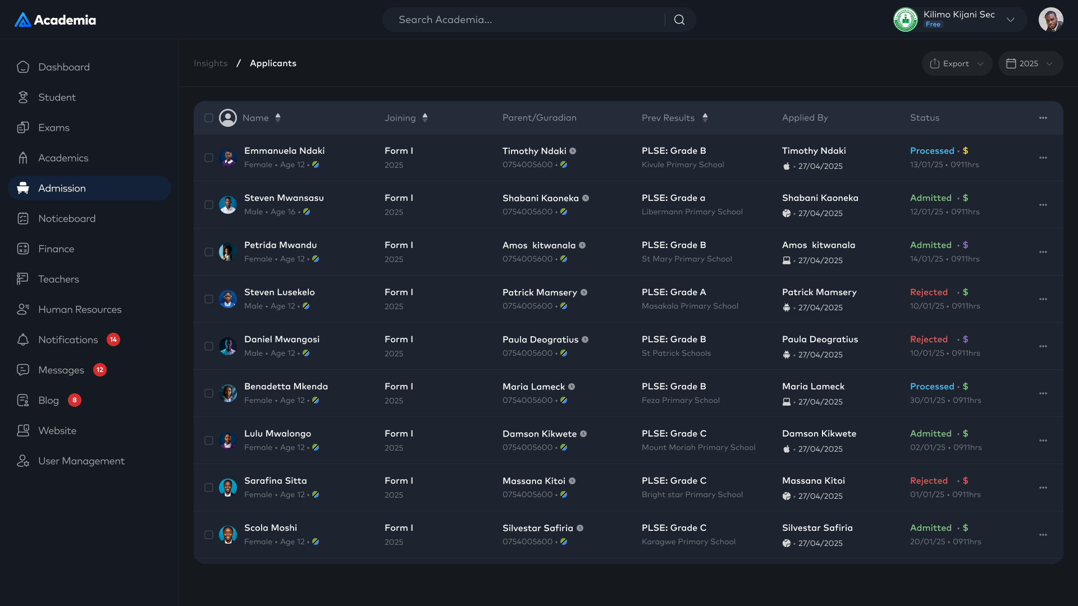
Task: Toggle the select-all checkbox in header
Action: 209,118
